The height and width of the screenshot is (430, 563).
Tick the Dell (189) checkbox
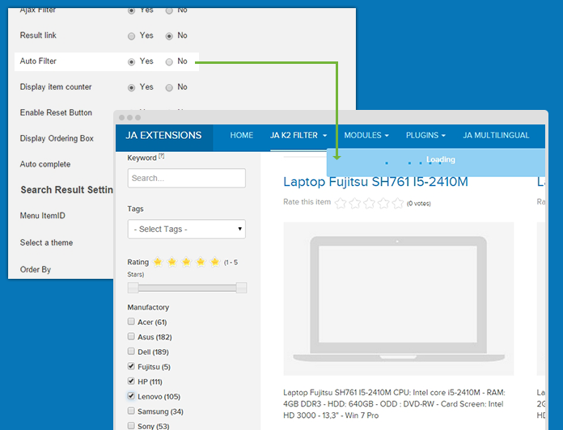131,351
